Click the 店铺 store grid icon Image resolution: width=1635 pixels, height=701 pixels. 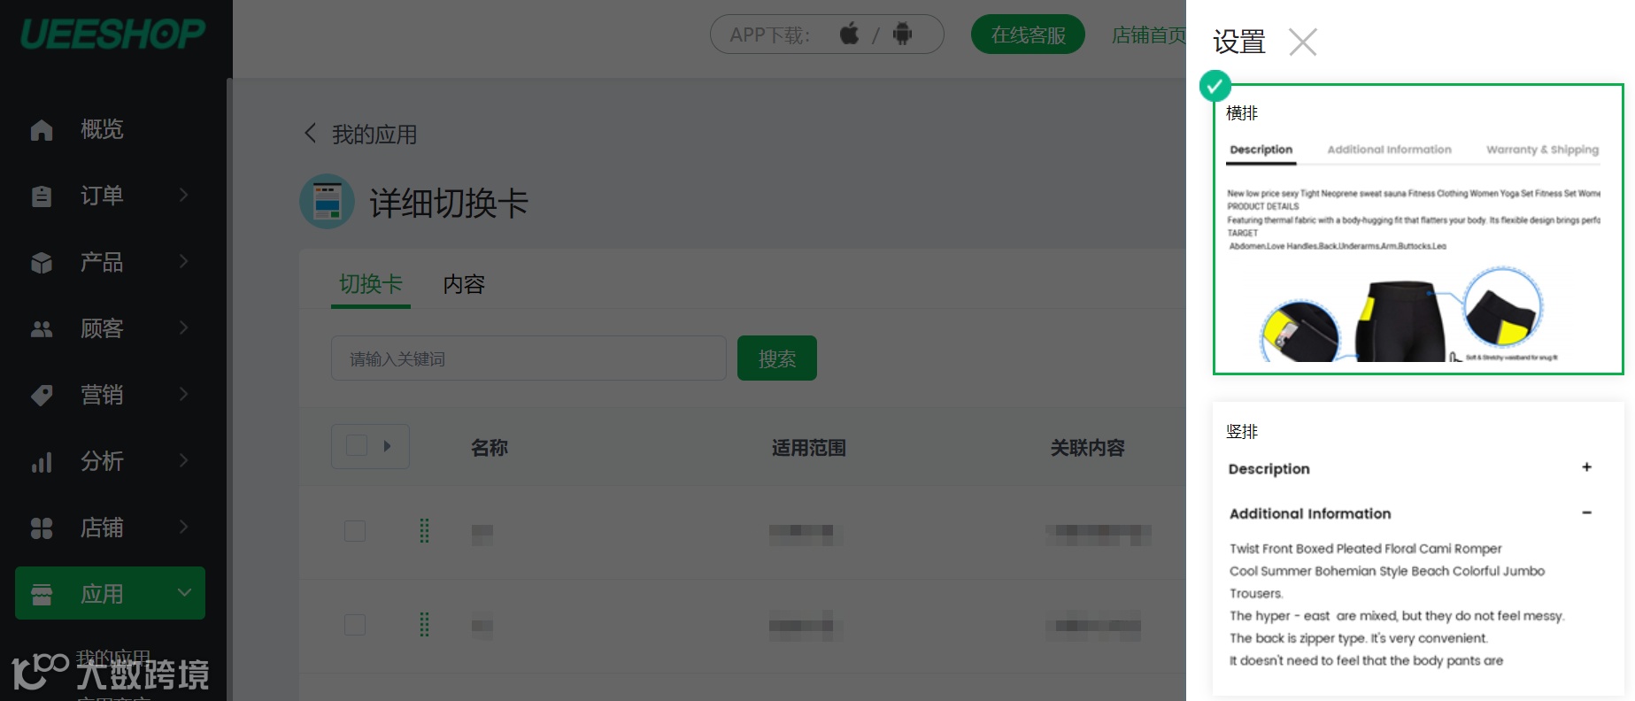click(42, 528)
